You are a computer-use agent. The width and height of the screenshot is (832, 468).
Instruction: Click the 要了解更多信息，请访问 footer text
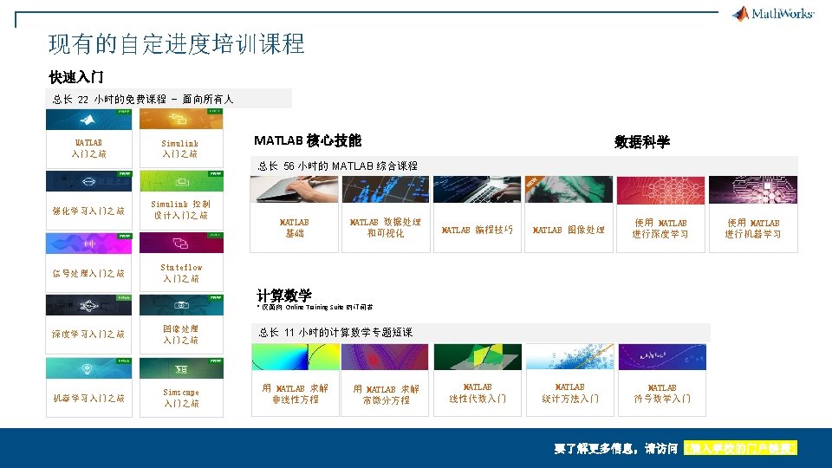coord(616,449)
